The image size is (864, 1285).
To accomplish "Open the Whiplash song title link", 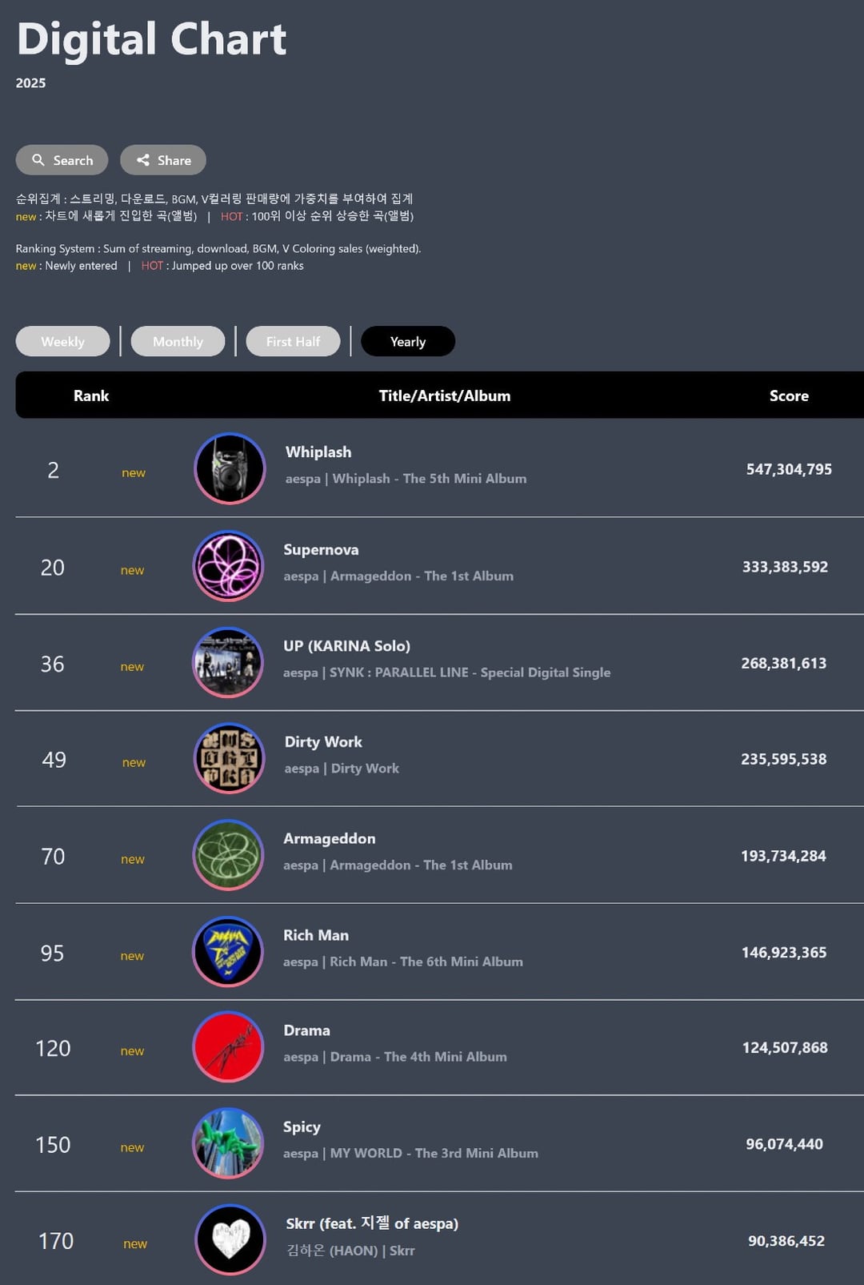I will tap(318, 452).
